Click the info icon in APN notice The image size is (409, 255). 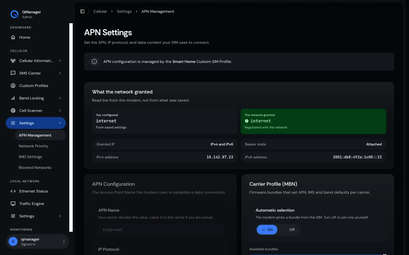94,62
